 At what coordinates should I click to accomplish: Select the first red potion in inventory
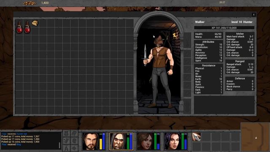pos(19,27)
